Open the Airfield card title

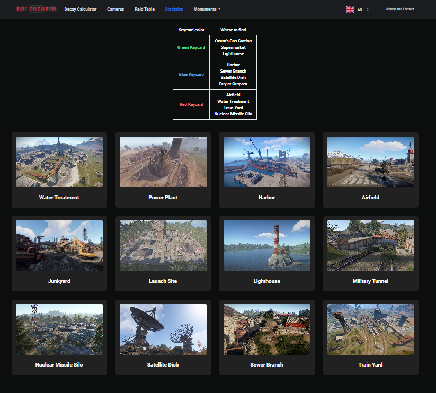pos(371,198)
